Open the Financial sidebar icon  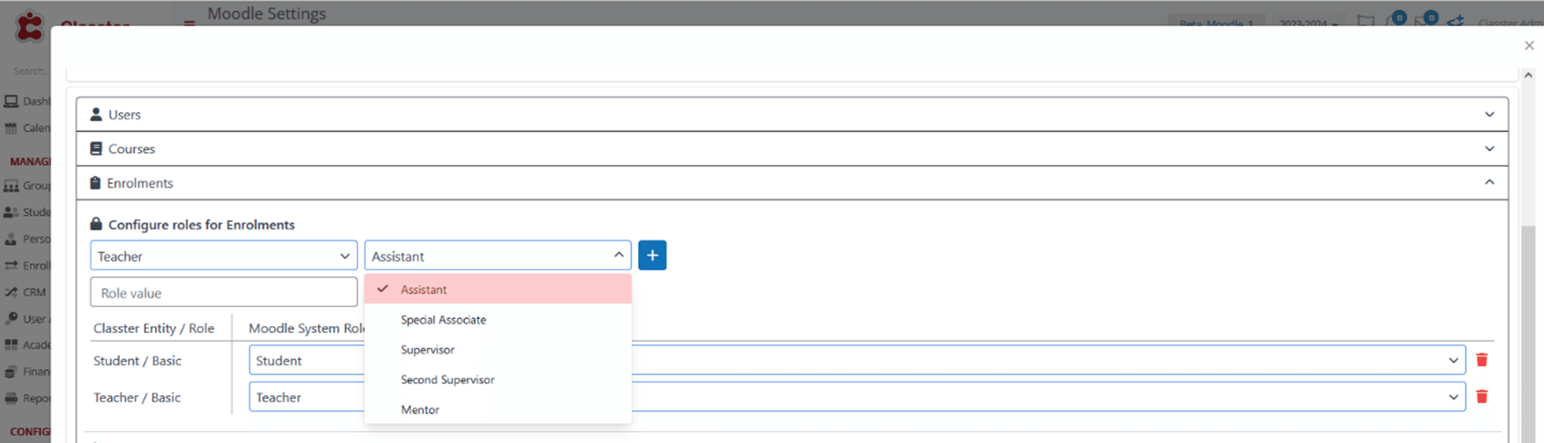pos(11,372)
